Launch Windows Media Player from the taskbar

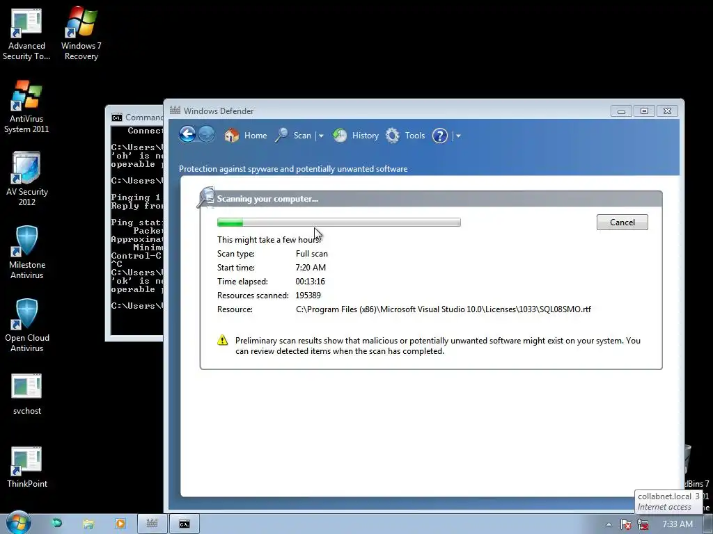120,524
